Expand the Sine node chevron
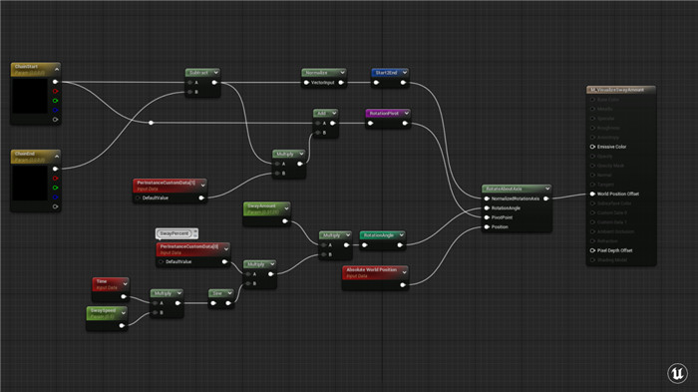This screenshot has height=392, width=698. click(229, 293)
